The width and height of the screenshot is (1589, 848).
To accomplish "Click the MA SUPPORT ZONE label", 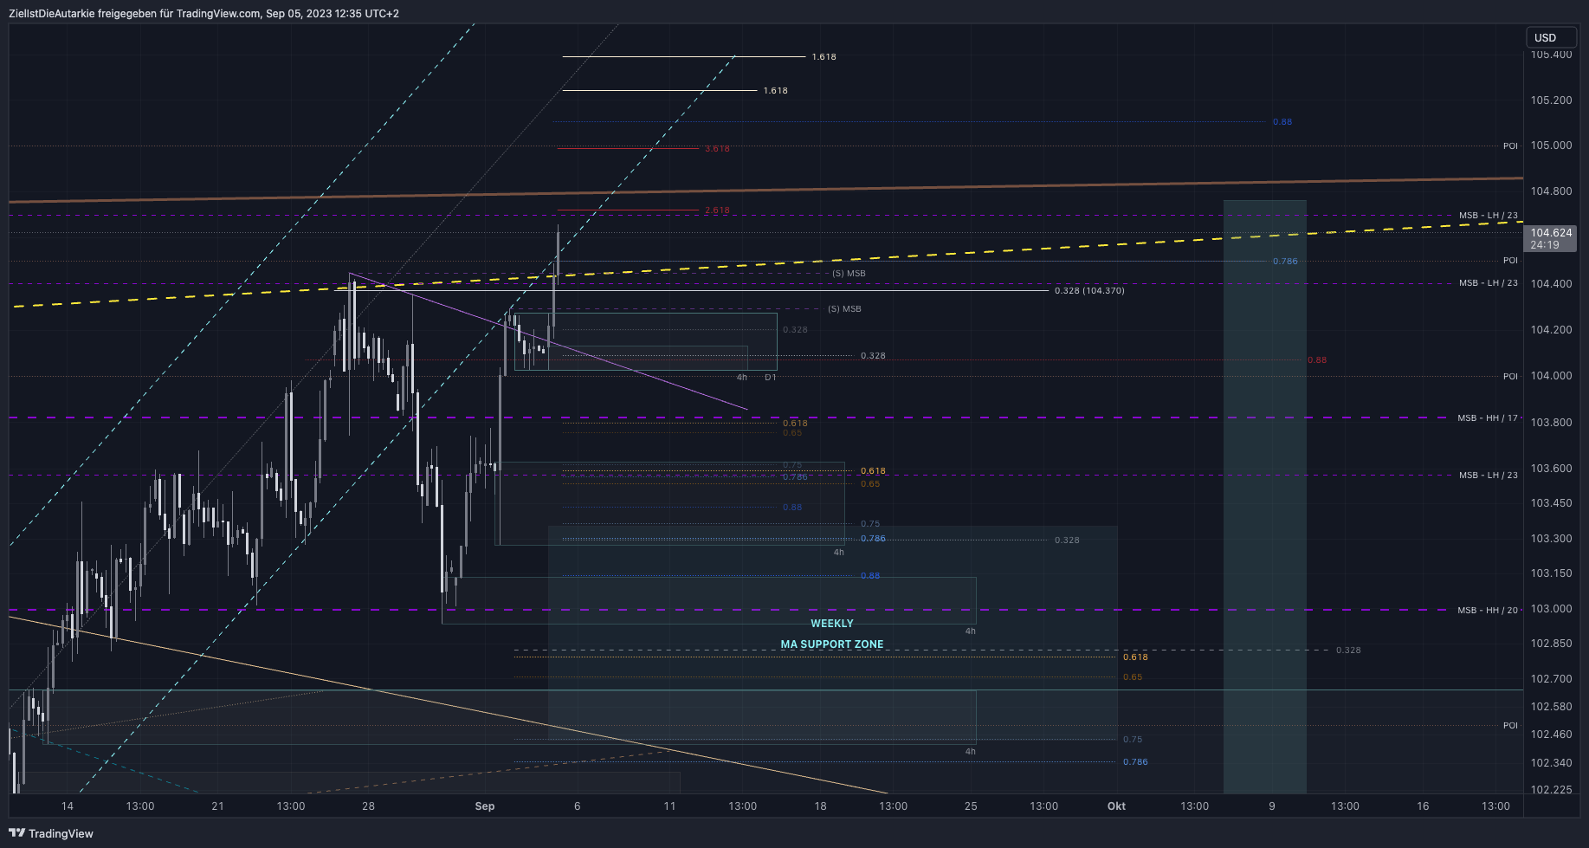I will (832, 644).
